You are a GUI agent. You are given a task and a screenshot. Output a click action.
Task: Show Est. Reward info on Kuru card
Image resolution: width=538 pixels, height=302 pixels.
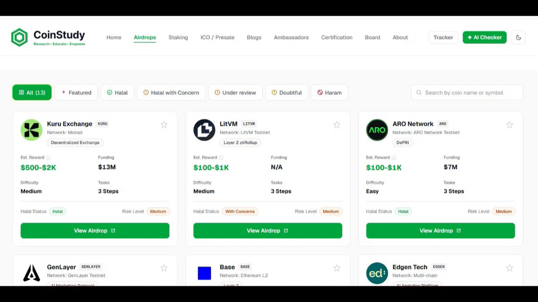(48, 157)
